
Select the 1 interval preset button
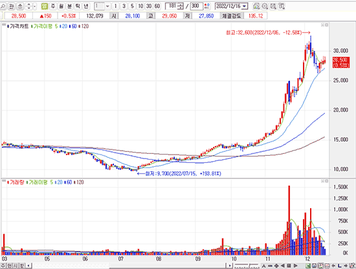point(116,6)
